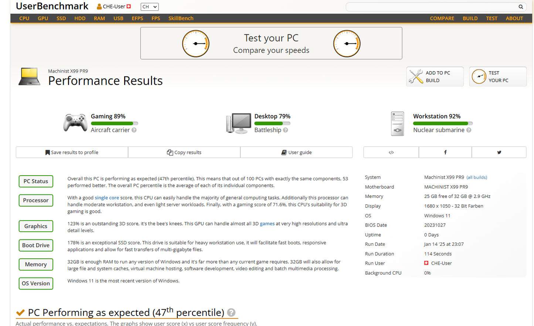Click the Desktop 79% progress bar

pyautogui.click(x=272, y=123)
